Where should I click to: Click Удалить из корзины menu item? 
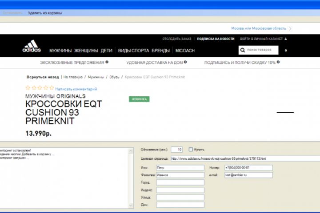pyautogui.click(x=45, y=13)
